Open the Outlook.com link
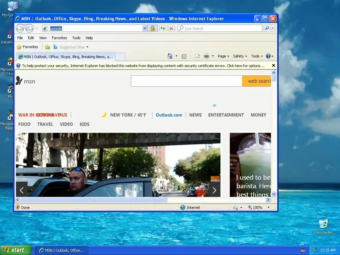Screen dimensions: 340x255 pos(169,115)
